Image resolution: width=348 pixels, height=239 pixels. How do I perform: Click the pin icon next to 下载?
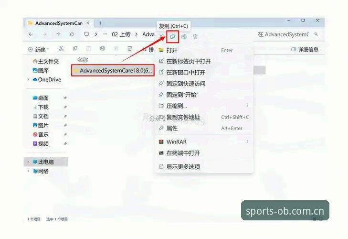coord(65,107)
